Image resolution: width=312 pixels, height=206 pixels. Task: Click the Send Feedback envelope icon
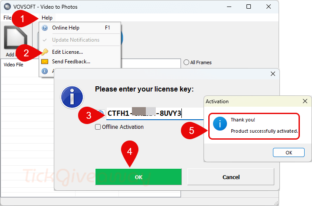click(45, 62)
